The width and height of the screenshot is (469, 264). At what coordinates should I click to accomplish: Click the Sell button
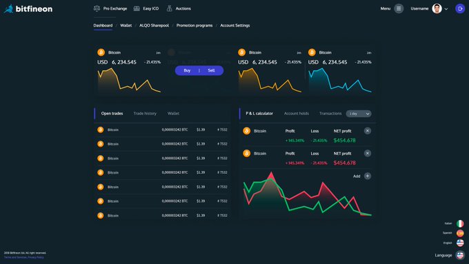tap(212, 70)
